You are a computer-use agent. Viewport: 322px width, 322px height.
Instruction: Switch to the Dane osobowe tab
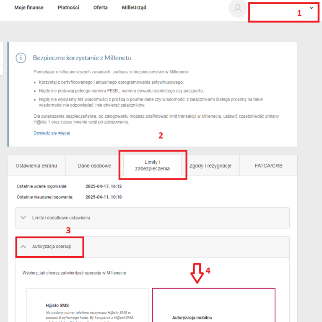click(x=94, y=165)
